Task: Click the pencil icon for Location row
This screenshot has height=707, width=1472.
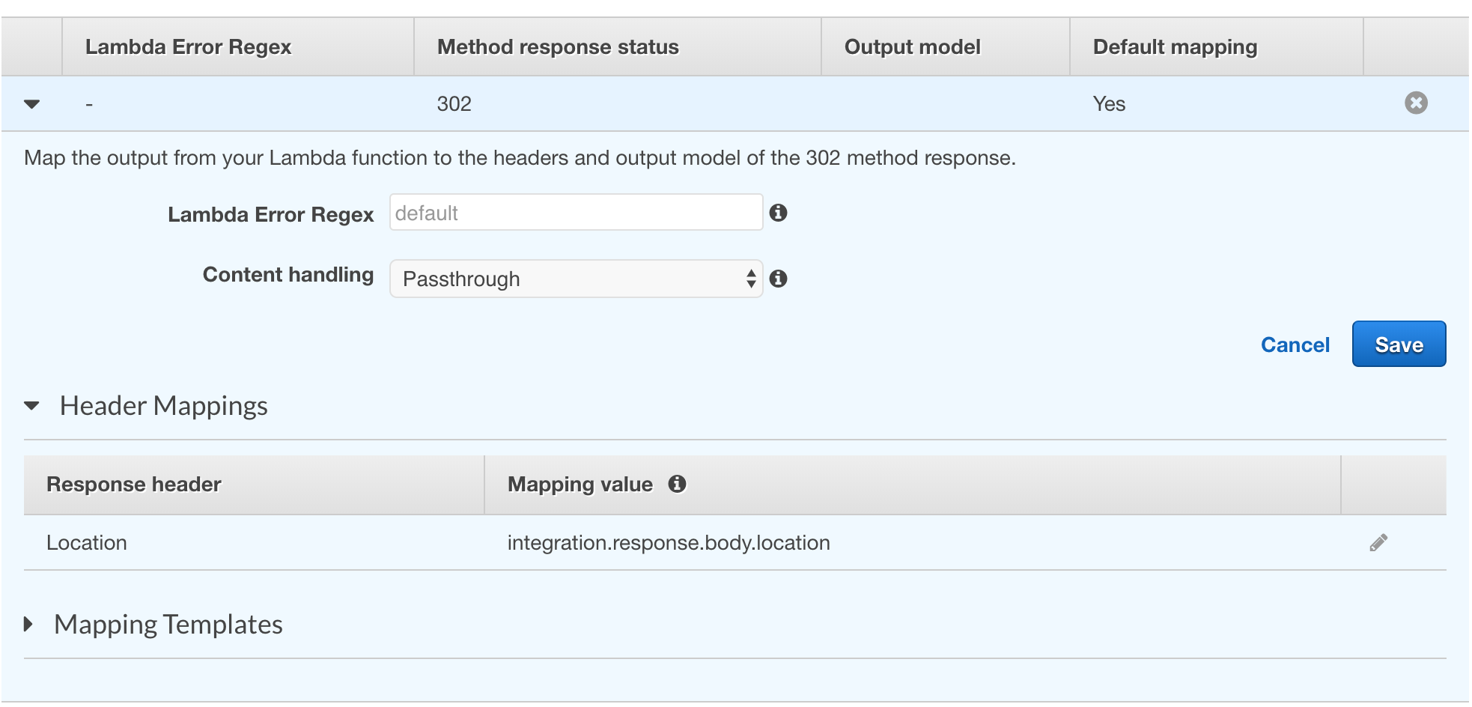Action: click(1378, 542)
